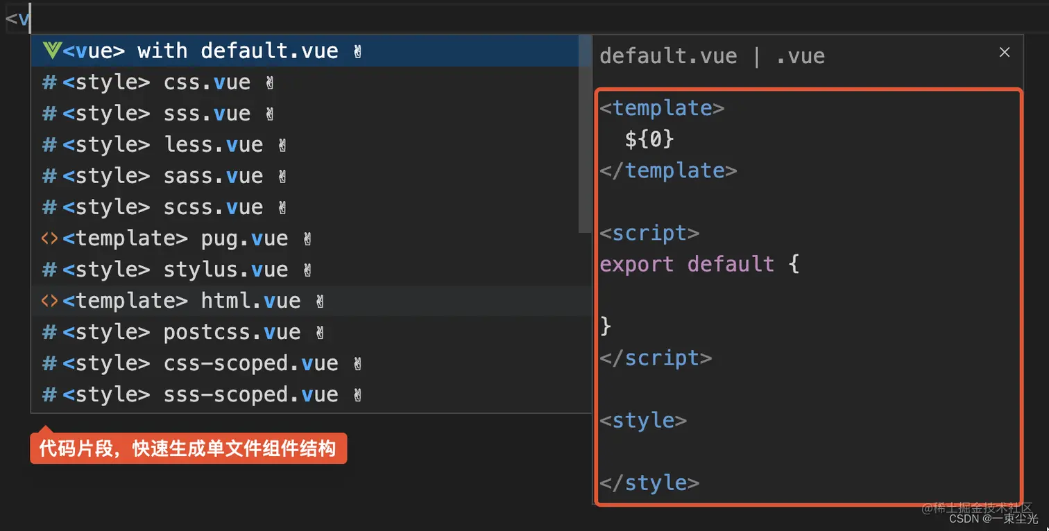Screen dimensions: 1049x531
Task: Click the suggestion list scrollbar thumb
Action: (585, 133)
